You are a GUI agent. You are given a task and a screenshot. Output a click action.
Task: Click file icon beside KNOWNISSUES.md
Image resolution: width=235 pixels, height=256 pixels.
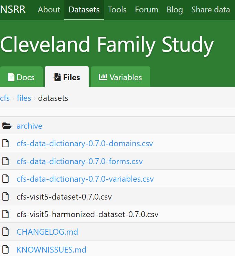coord(6,249)
